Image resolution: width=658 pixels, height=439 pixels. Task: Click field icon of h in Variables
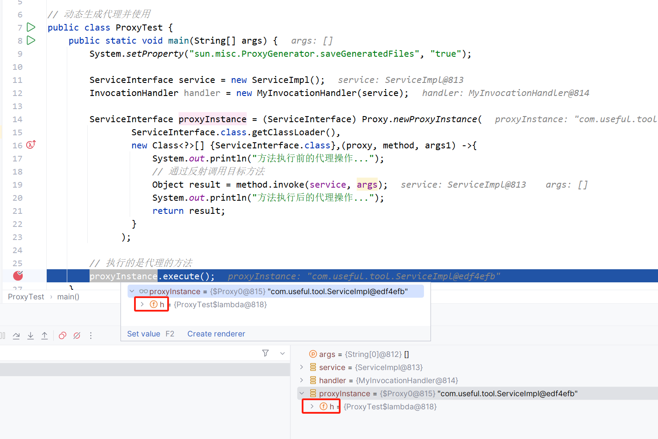[x=324, y=406]
